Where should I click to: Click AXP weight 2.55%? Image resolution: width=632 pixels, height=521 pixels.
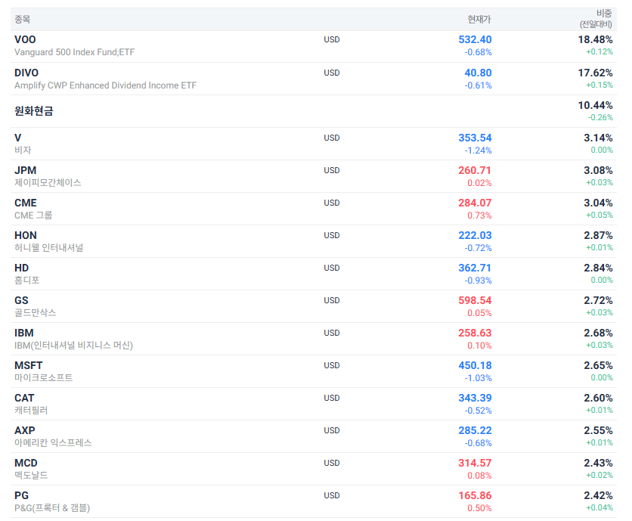click(x=598, y=430)
